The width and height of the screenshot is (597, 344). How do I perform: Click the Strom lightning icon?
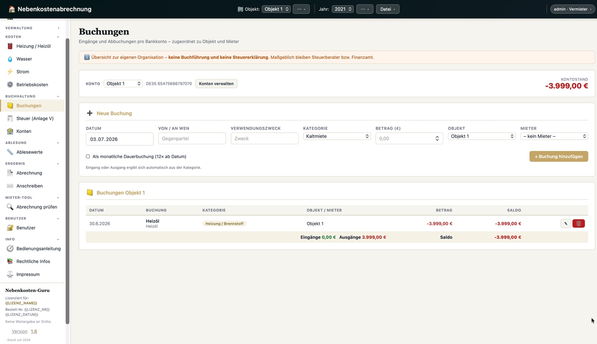coord(10,72)
